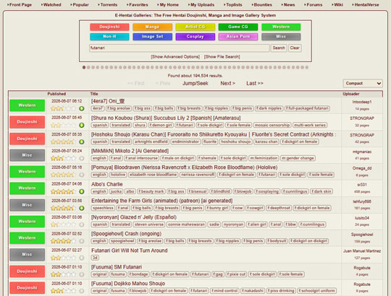Open the Favorites menu item
The height and width of the screenshot is (296, 391).
[x=138, y=5]
